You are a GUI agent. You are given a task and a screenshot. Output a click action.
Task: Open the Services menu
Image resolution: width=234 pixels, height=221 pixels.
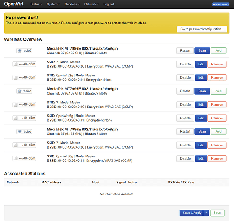[x=72, y=4]
